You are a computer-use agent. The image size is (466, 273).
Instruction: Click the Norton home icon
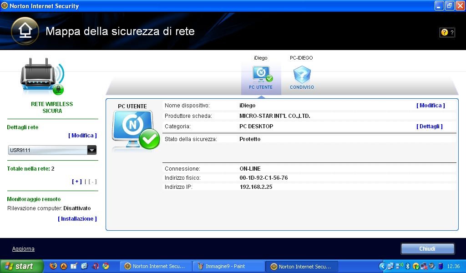pyautogui.click(x=25, y=31)
